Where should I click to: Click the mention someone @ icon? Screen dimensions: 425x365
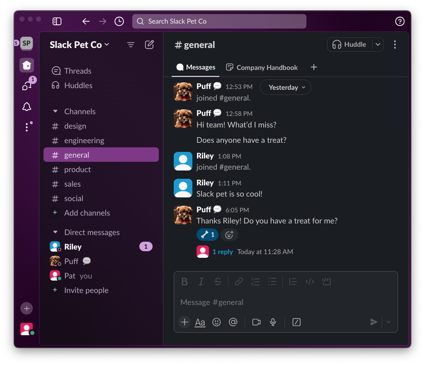[x=233, y=322]
